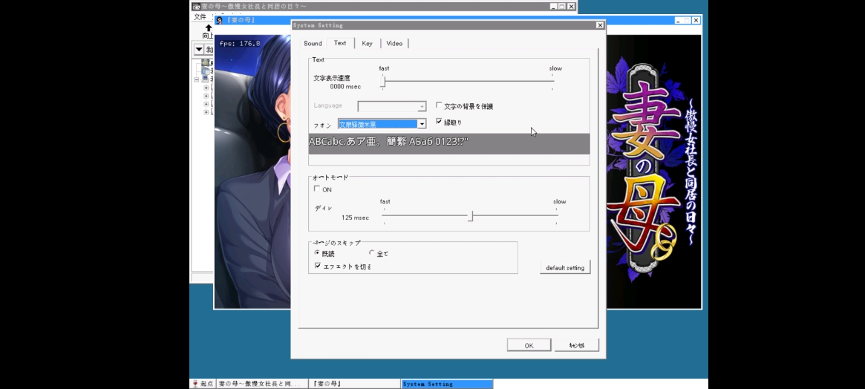Click the ディレイ auto mode slider handle

pos(470,215)
